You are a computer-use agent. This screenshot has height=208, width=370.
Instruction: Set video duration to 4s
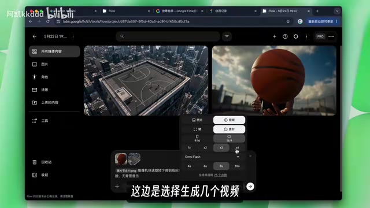[x=189, y=166]
